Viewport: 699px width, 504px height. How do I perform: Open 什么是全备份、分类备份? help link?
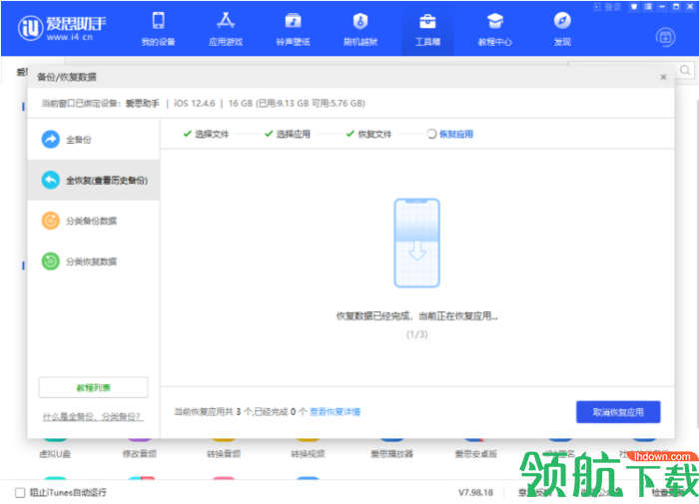pos(93,416)
